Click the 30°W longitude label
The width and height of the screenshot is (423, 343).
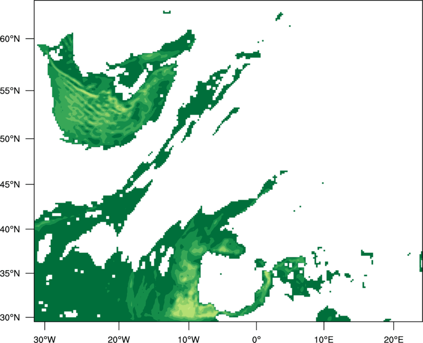45,339
